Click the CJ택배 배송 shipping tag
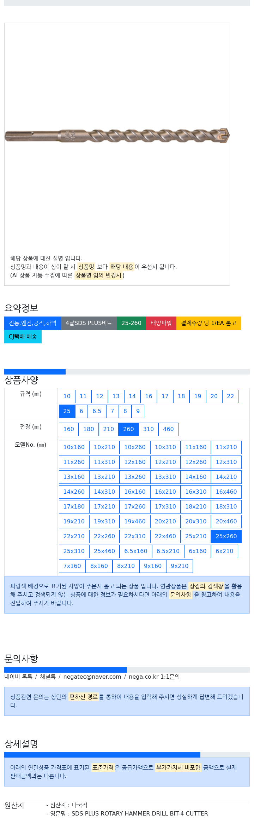This screenshot has width=254, height=818. coord(23,336)
